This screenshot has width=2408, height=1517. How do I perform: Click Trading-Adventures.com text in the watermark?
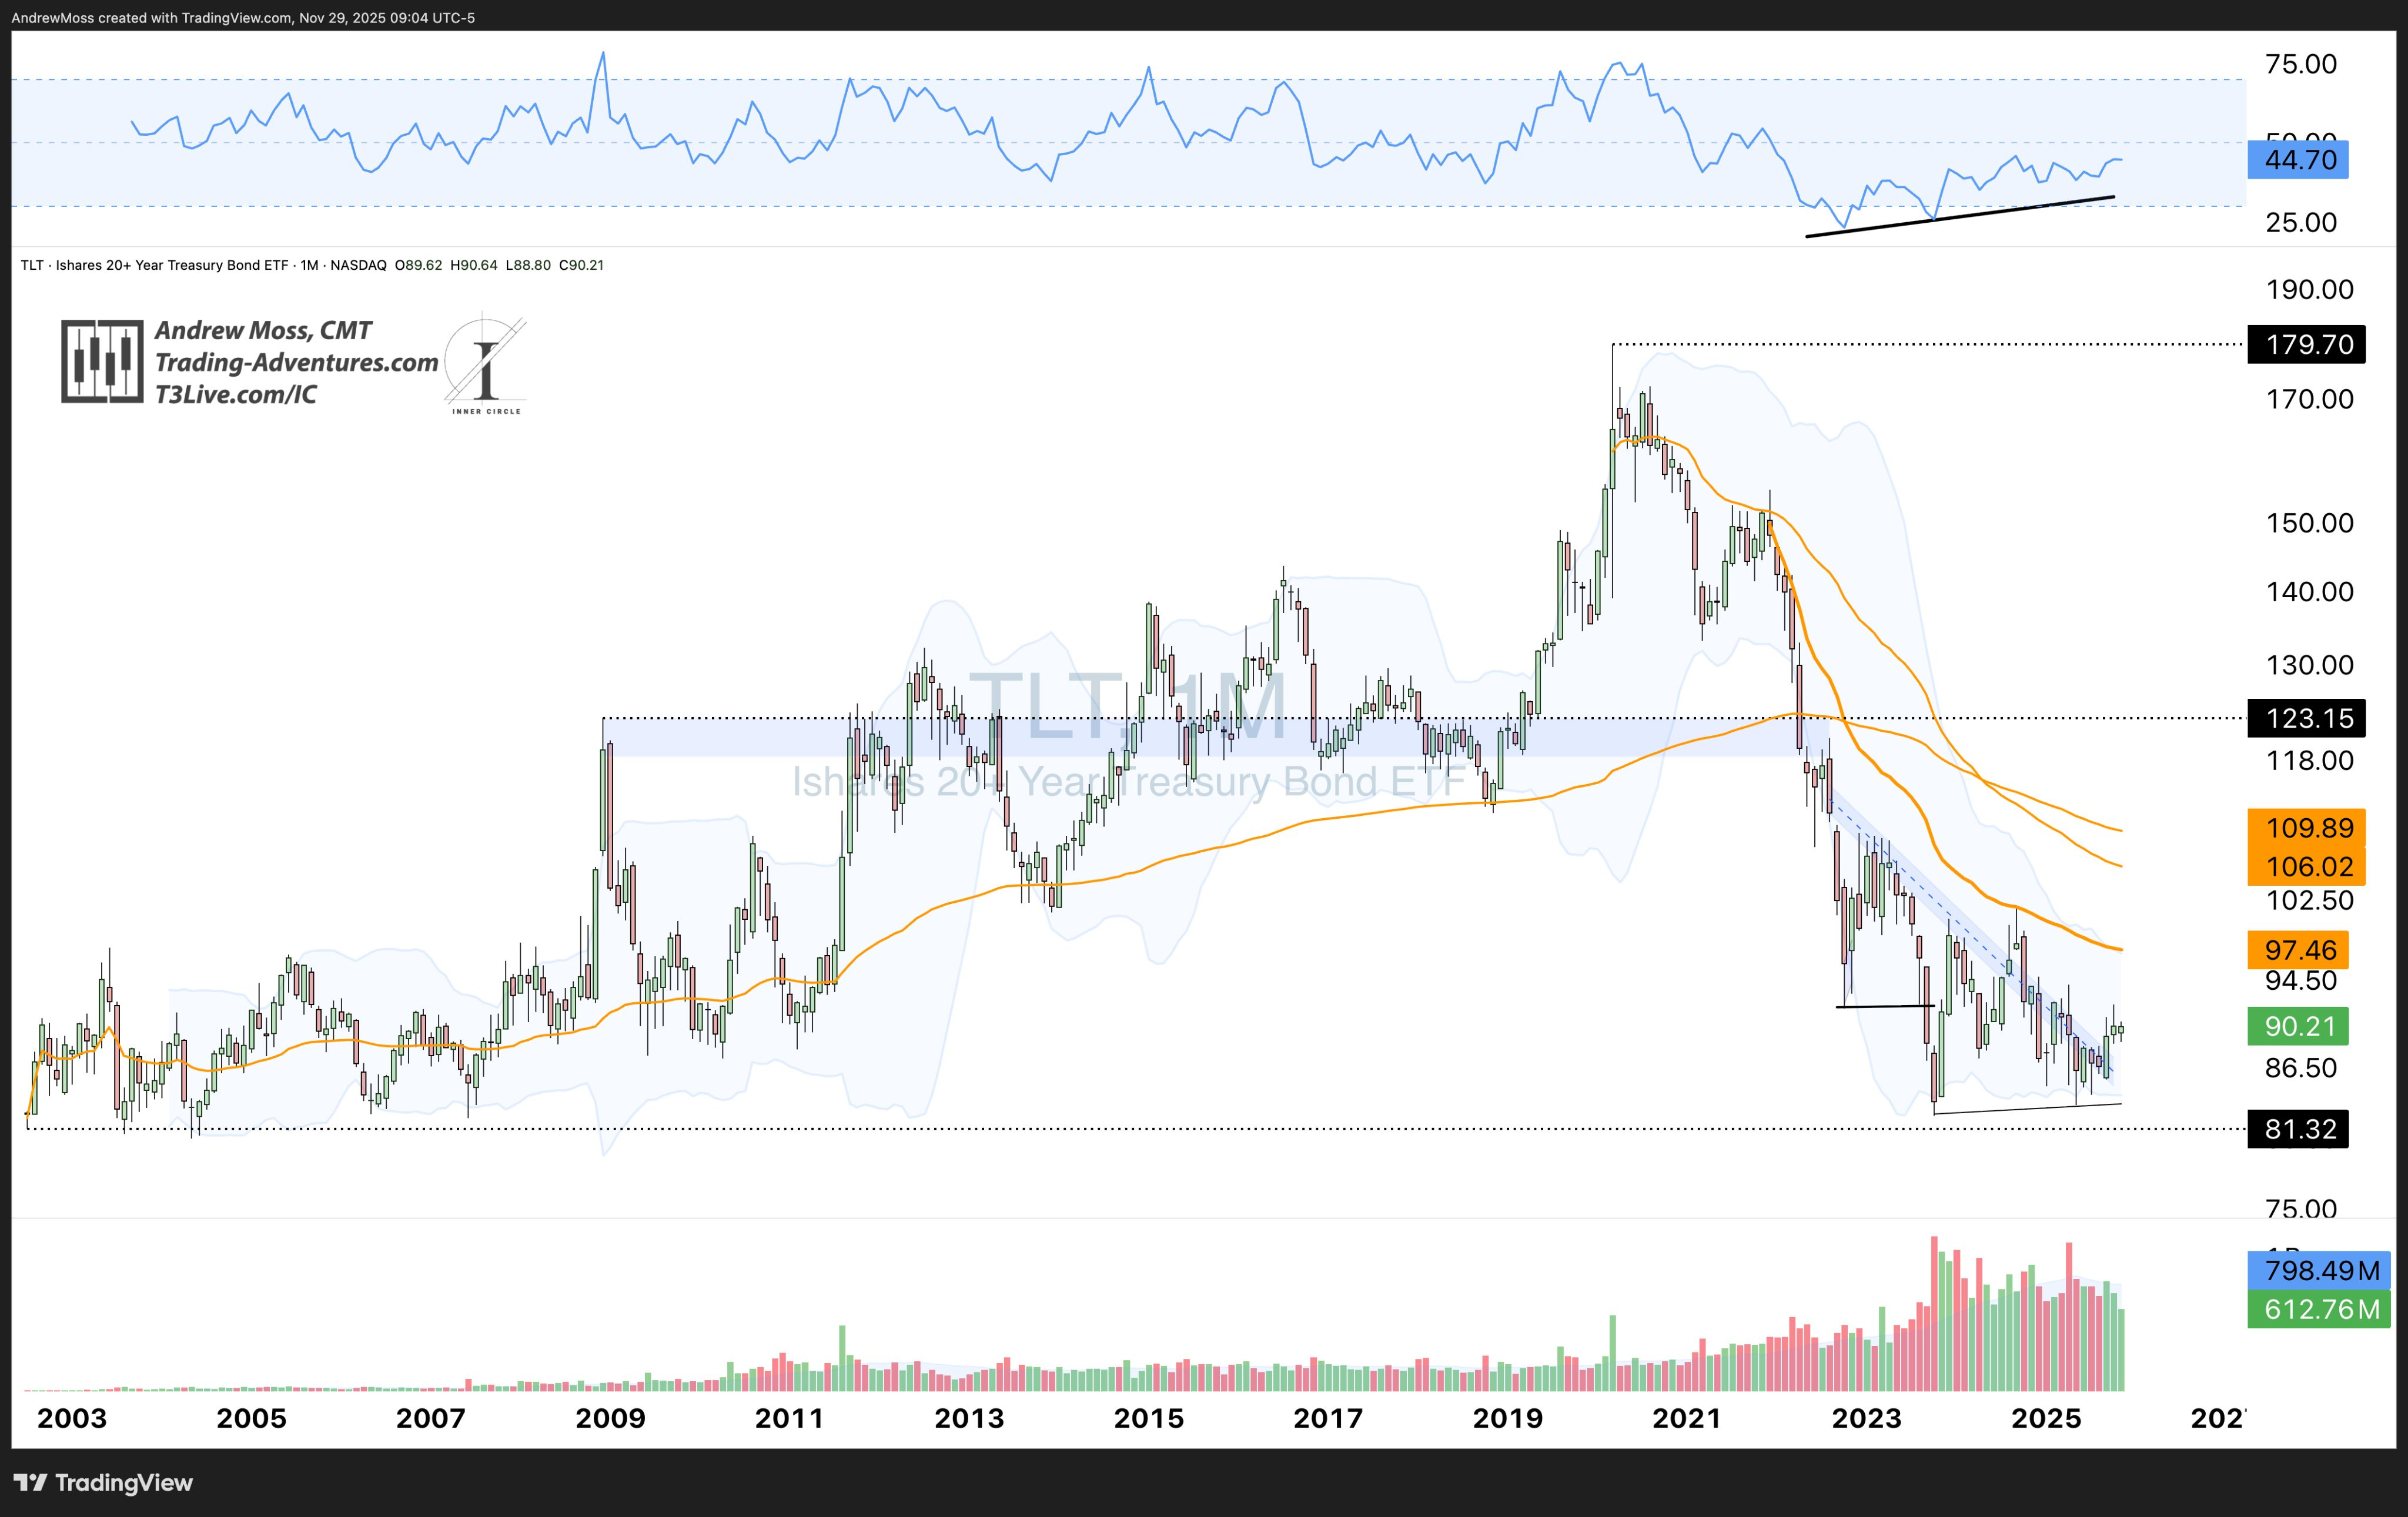(x=296, y=362)
